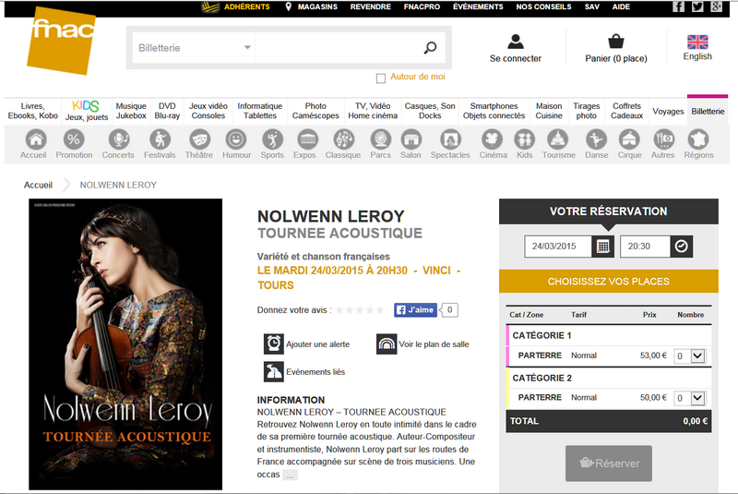Viewport: 738px width, 494px height.
Task: Open Se connecter user icon
Action: tap(516, 42)
